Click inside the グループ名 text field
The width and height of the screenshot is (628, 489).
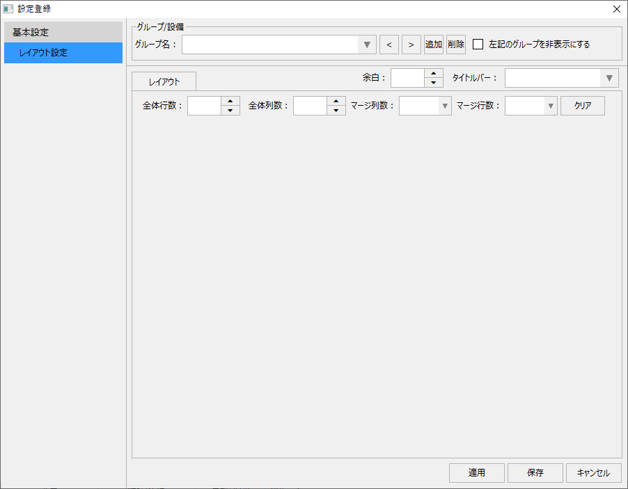tap(272, 44)
